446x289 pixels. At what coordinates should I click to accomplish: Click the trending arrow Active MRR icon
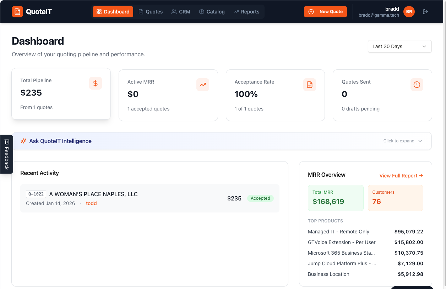coord(203,85)
